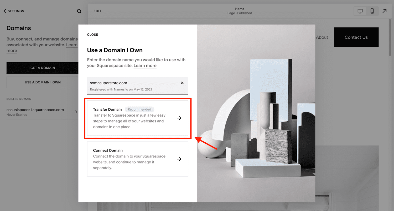Select the About navigation item

(322, 37)
